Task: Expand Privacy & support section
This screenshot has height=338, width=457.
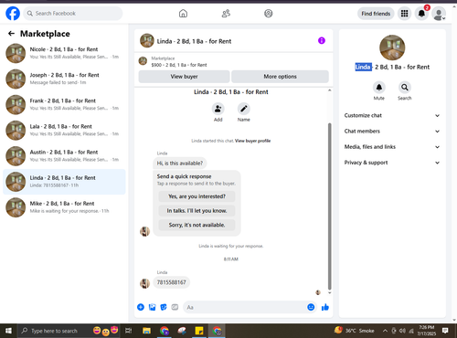Action: pos(392,163)
